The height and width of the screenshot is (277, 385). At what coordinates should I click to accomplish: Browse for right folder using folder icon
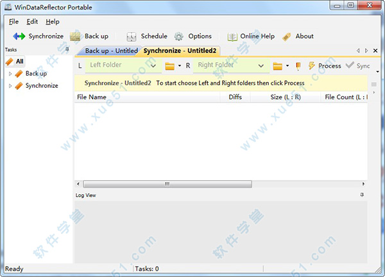click(278, 65)
